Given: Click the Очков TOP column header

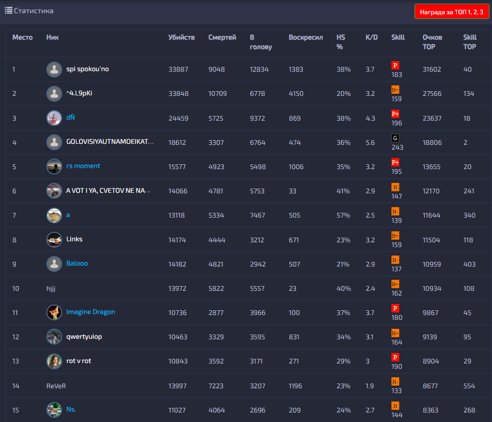Looking at the screenshot, I should coord(432,42).
